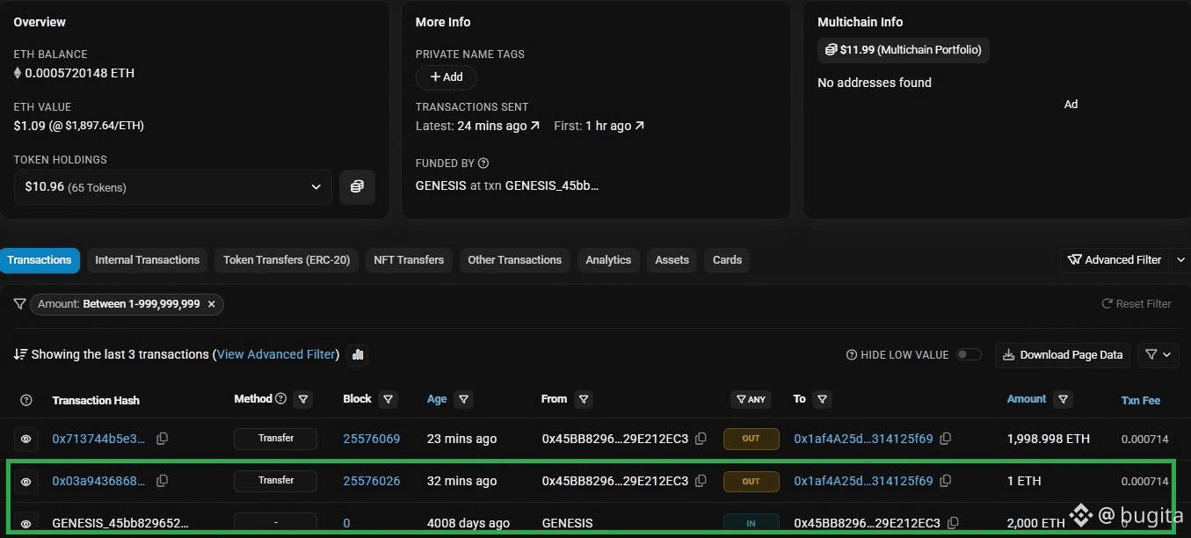Open block 25576026

(372, 481)
